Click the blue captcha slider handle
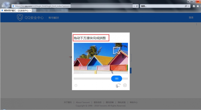 (117, 78)
